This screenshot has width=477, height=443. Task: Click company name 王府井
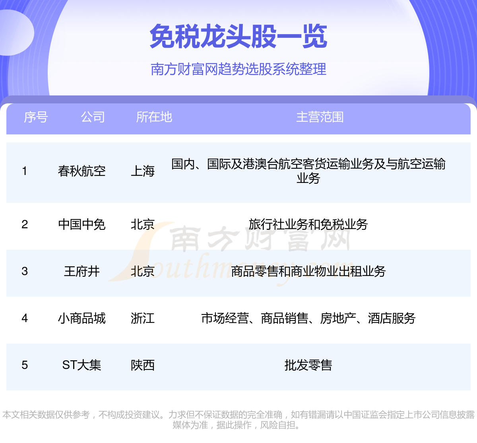point(82,271)
